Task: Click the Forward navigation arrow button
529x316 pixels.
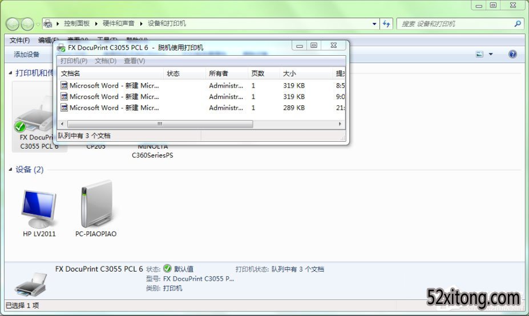Action: pos(27,24)
